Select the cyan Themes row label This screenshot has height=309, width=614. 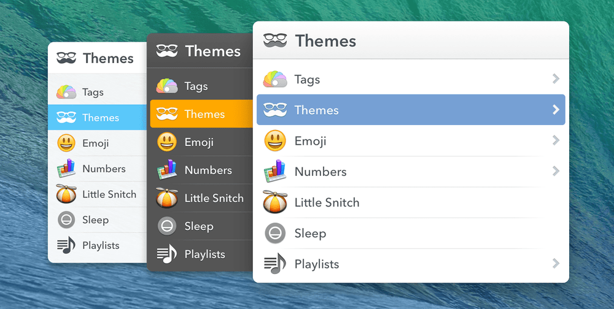pos(101,118)
